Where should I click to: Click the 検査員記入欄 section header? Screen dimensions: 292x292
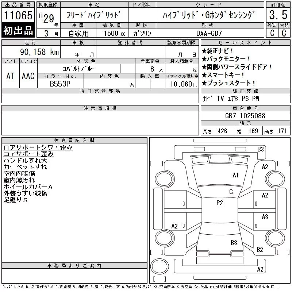(x=74, y=140)
